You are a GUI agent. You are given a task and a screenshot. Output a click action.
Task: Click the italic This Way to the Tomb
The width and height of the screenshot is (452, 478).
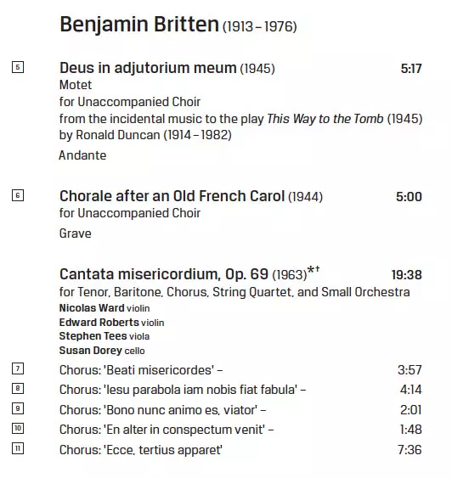pos(325,119)
